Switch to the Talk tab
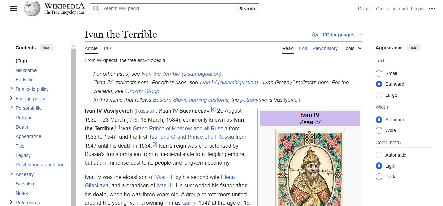This screenshot has width=443, height=206. coord(107,48)
